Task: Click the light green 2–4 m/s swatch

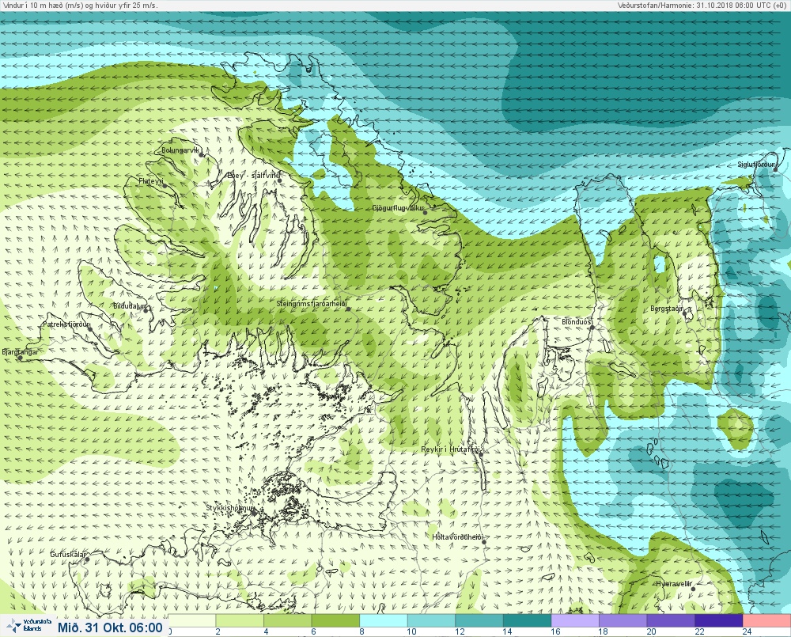Action: [240, 620]
